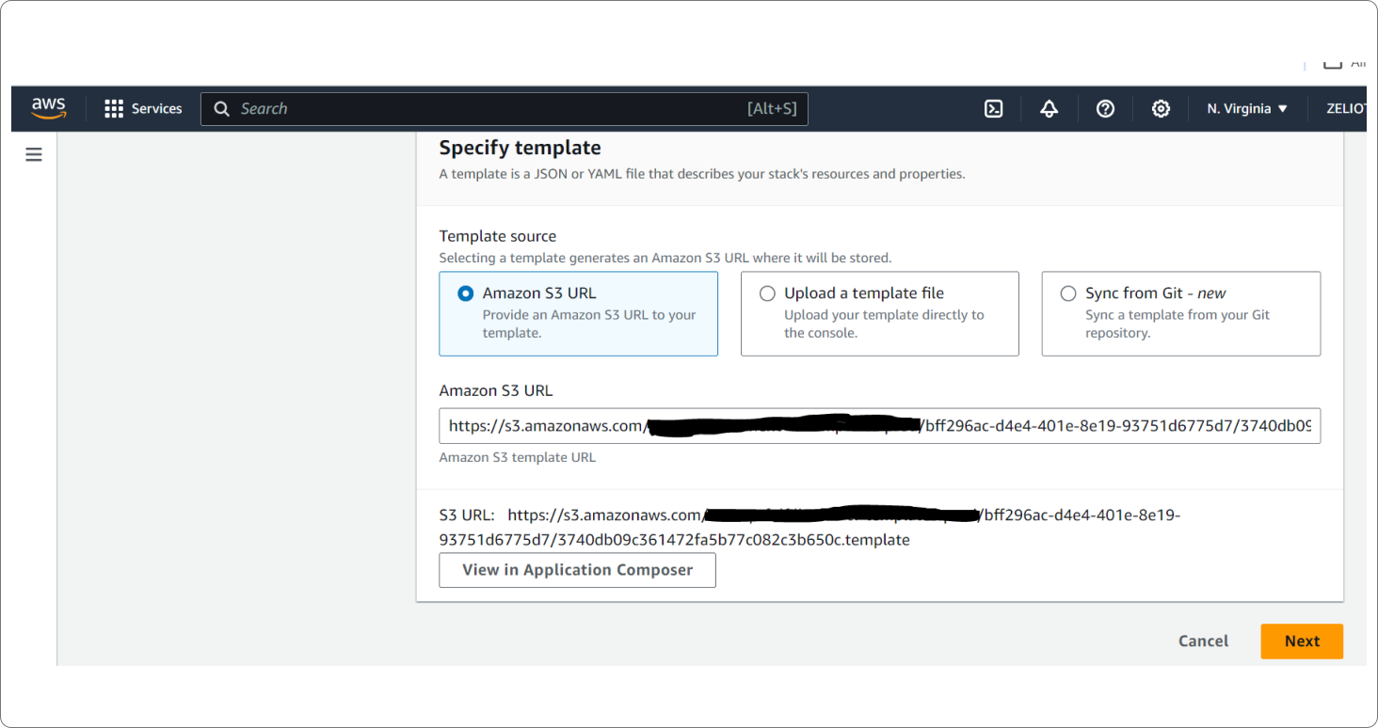Open the settings gear icon
Screen dimensions: 1378x728
[x=1161, y=109]
